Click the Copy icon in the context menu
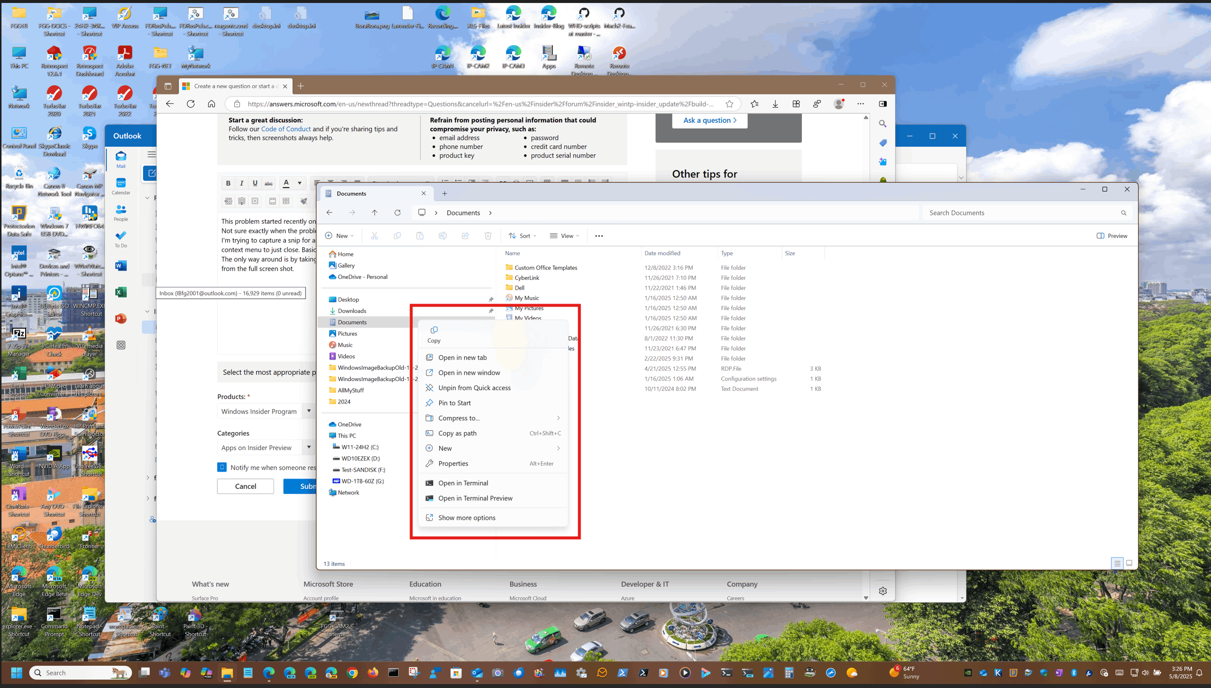Image resolution: width=1211 pixels, height=688 pixels. click(x=434, y=334)
